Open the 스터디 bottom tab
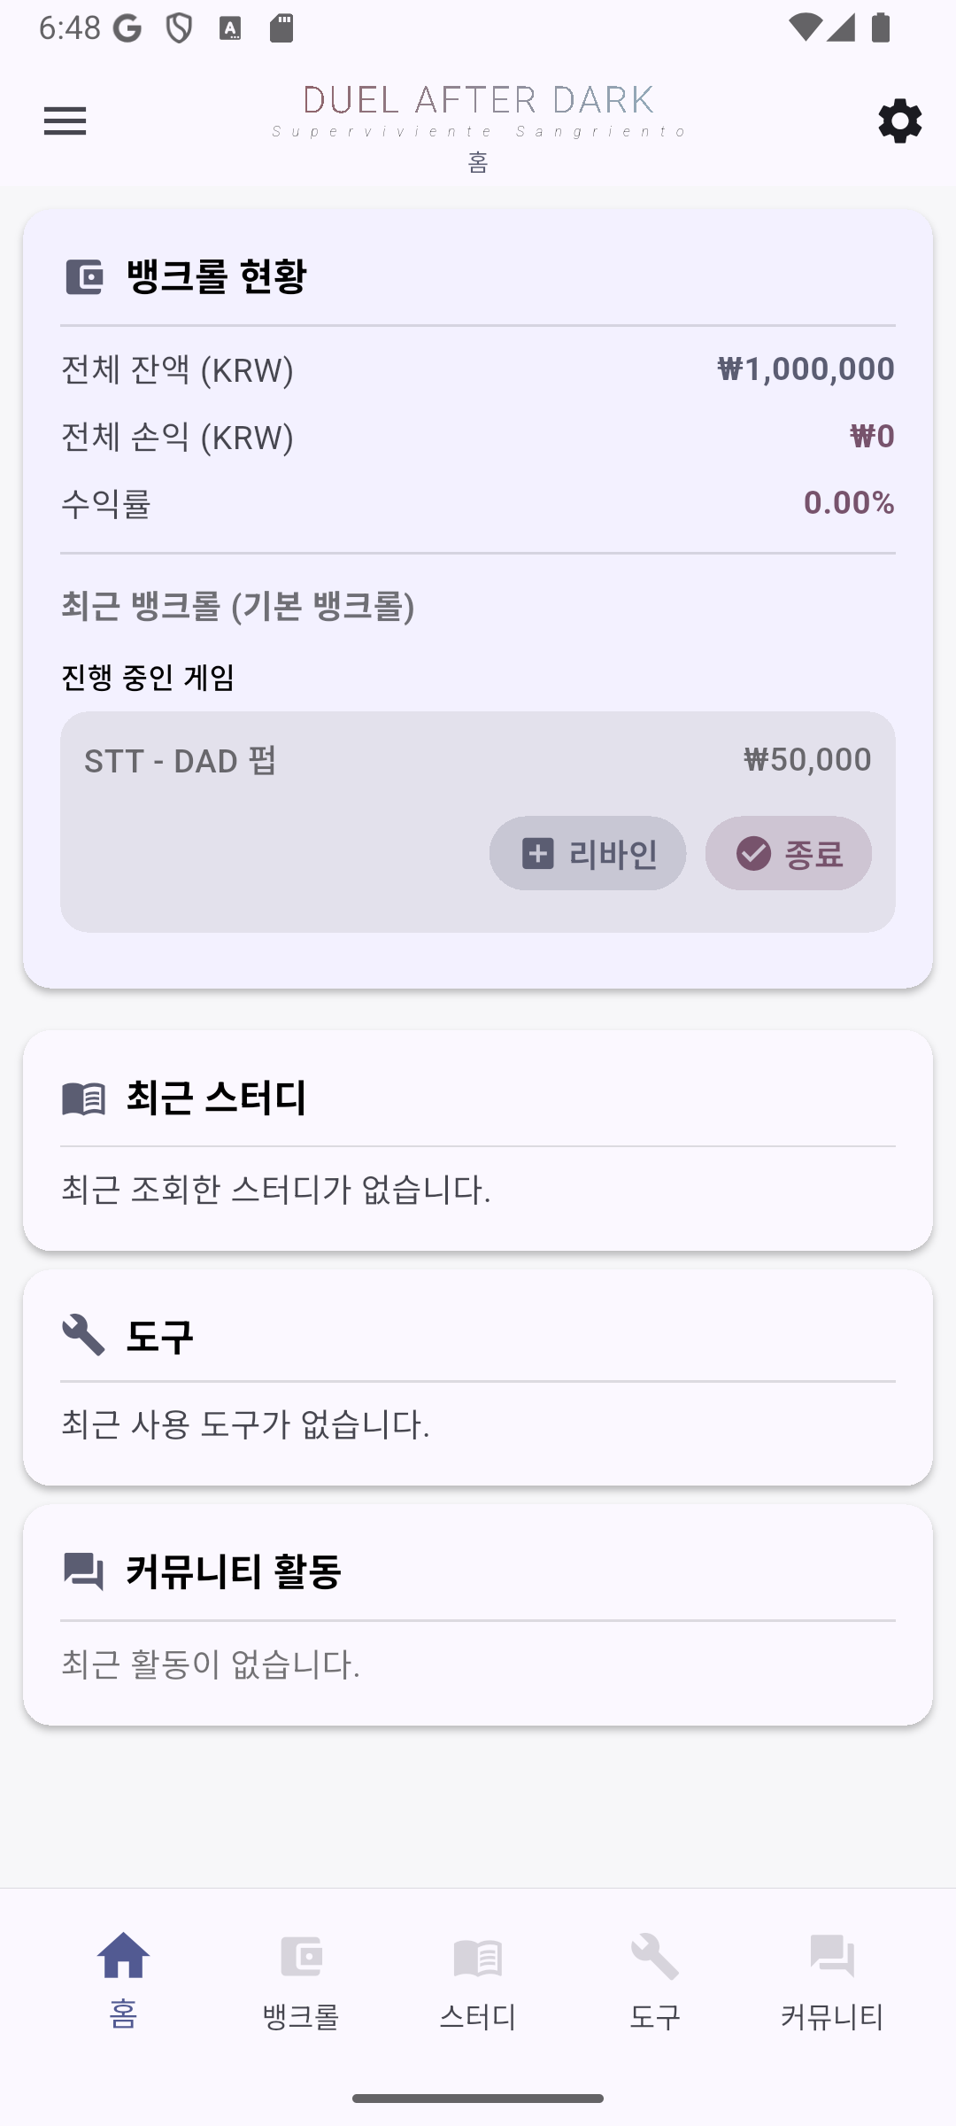Image resolution: width=956 pixels, height=2126 pixels. pos(478,1980)
